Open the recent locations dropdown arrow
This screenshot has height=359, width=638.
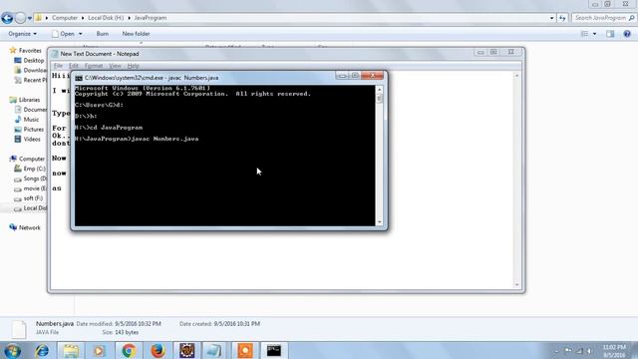click(x=30, y=18)
